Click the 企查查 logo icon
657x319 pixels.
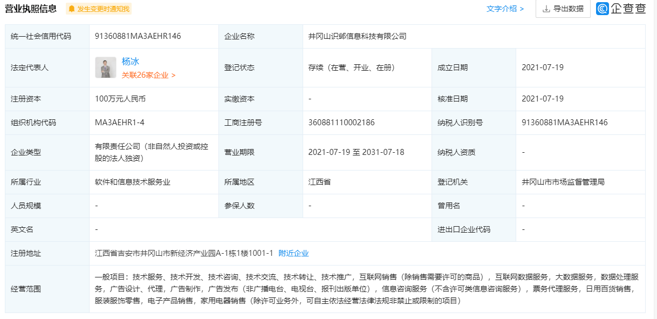602,9
